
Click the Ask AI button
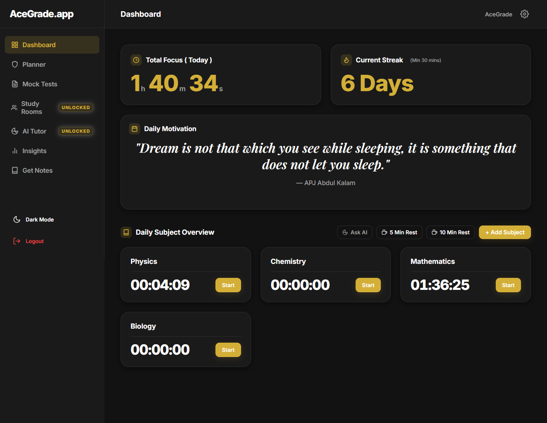coord(355,232)
